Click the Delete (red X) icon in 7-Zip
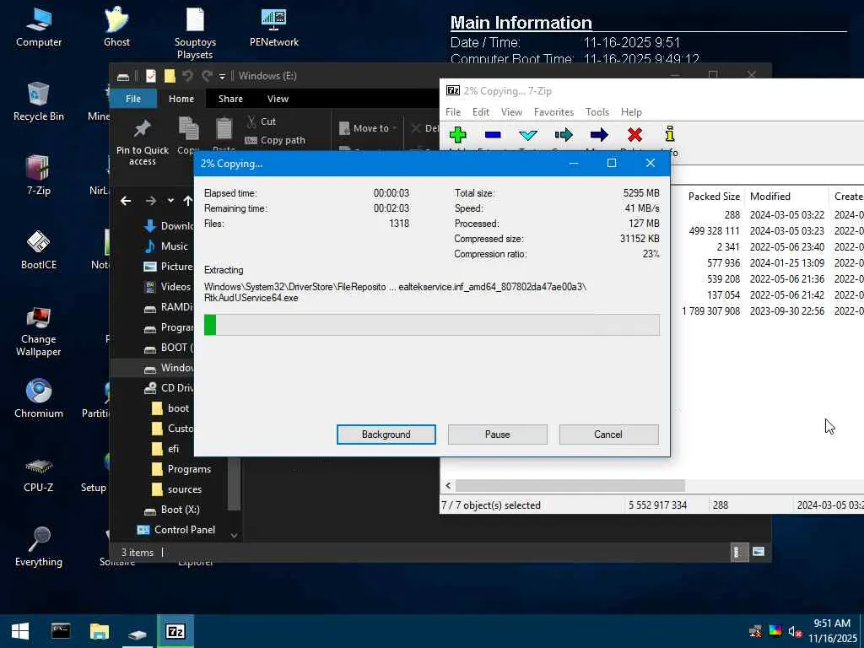 (x=634, y=134)
